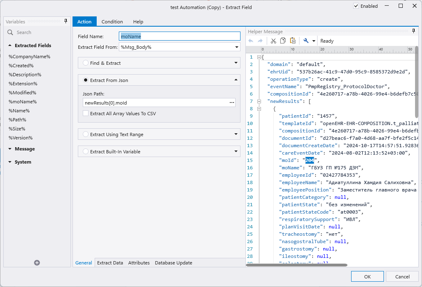Open the Extract Field From dropdown

pos(236,47)
